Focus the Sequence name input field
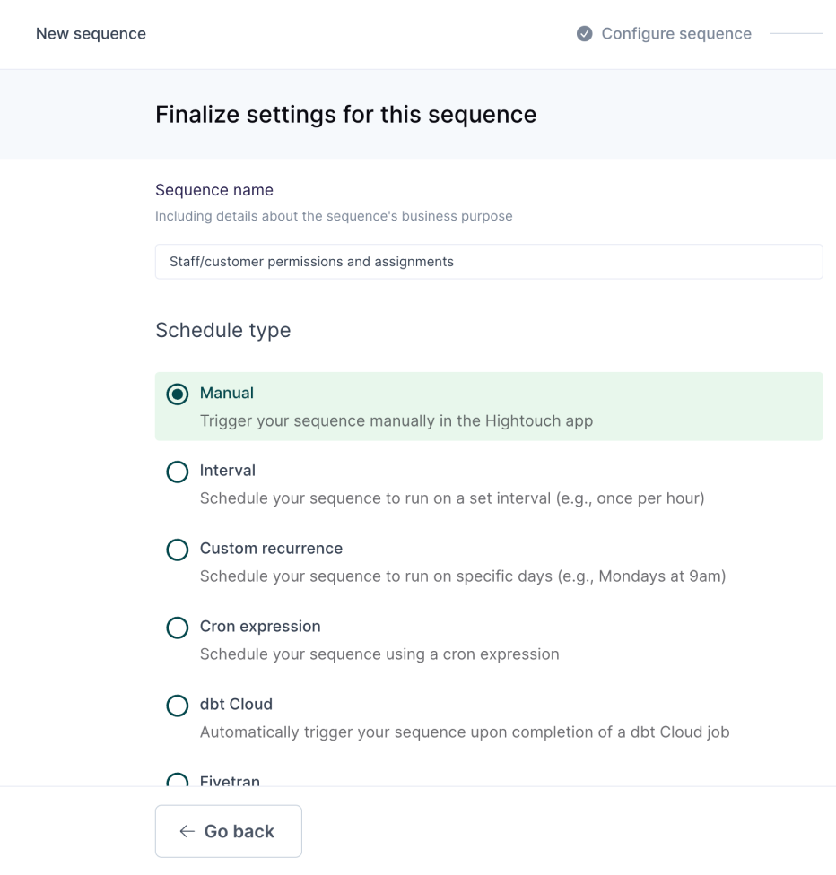The height and width of the screenshot is (875, 836). 488,262
